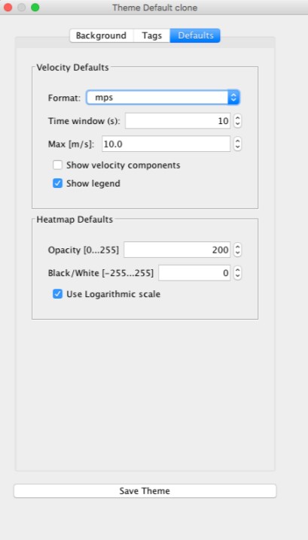Uncheck the Show legend checkbox
This screenshot has width=308, height=540.
click(x=57, y=184)
